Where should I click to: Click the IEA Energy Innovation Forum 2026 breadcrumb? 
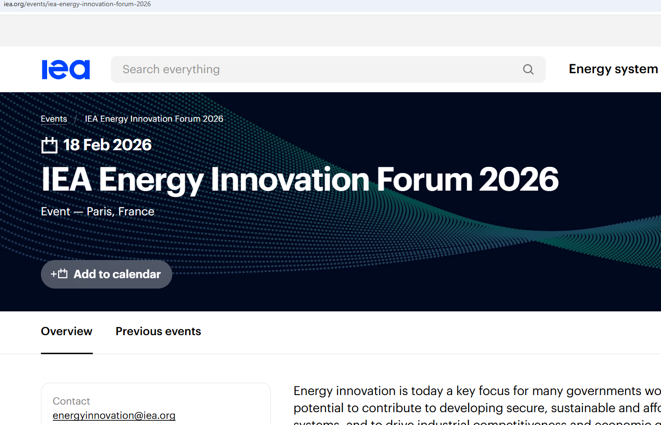click(154, 118)
